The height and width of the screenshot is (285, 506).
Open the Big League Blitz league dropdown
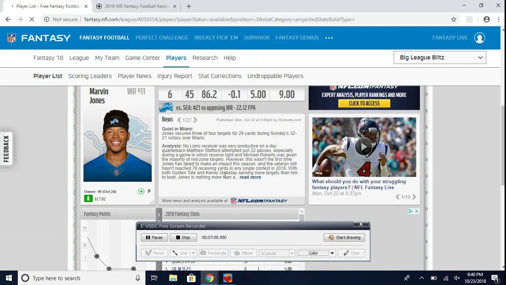[x=440, y=58]
